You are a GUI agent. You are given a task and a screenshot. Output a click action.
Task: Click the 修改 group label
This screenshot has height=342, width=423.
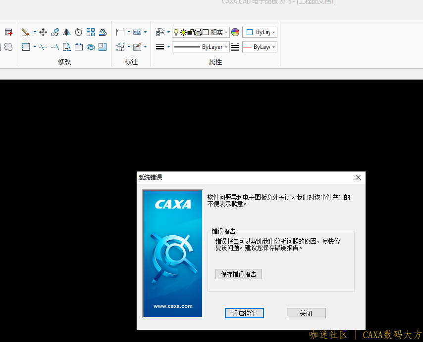coord(64,62)
